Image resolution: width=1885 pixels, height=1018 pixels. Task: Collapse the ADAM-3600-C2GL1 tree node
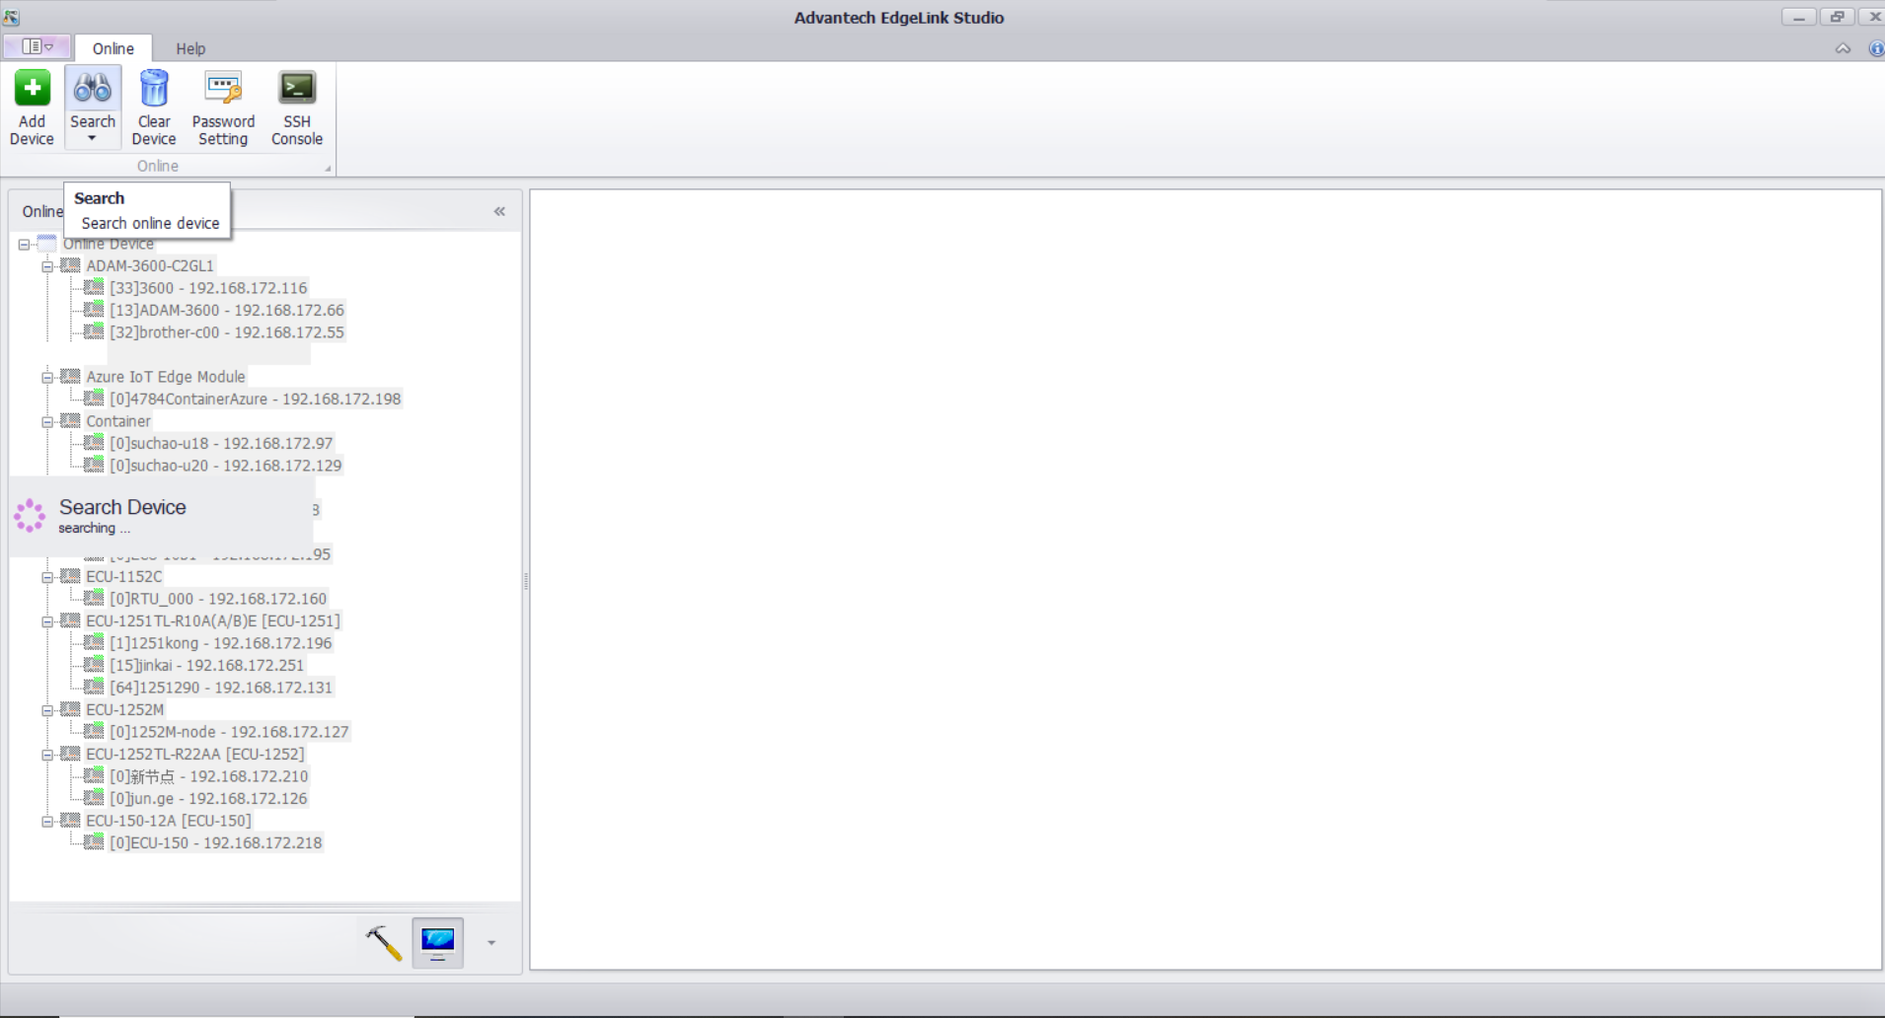point(47,266)
